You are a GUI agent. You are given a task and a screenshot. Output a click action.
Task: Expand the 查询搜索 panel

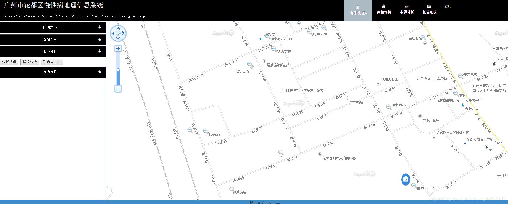coord(53,40)
